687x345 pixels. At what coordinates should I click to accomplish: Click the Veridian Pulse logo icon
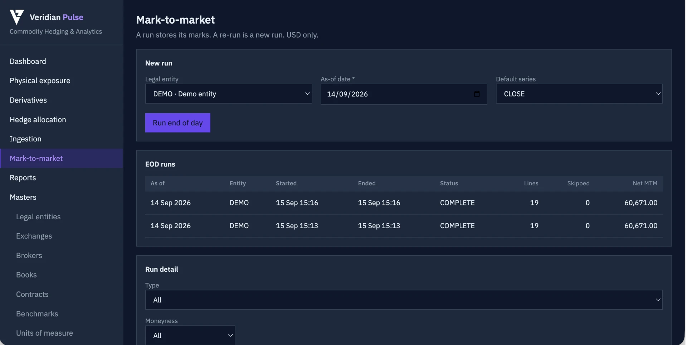tap(17, 17)
